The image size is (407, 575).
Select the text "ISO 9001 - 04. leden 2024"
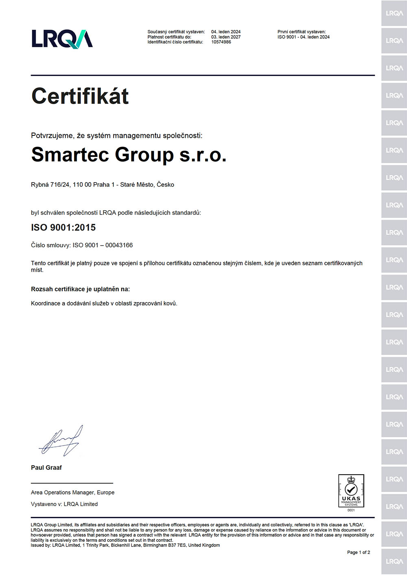tap(304, 37)
